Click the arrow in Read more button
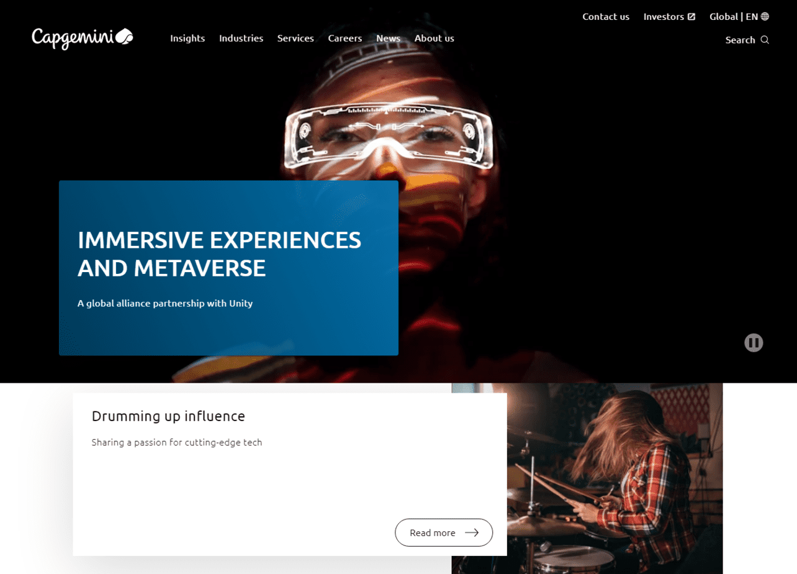The height and width of the screenshot is (574, 797). point(472,533)
